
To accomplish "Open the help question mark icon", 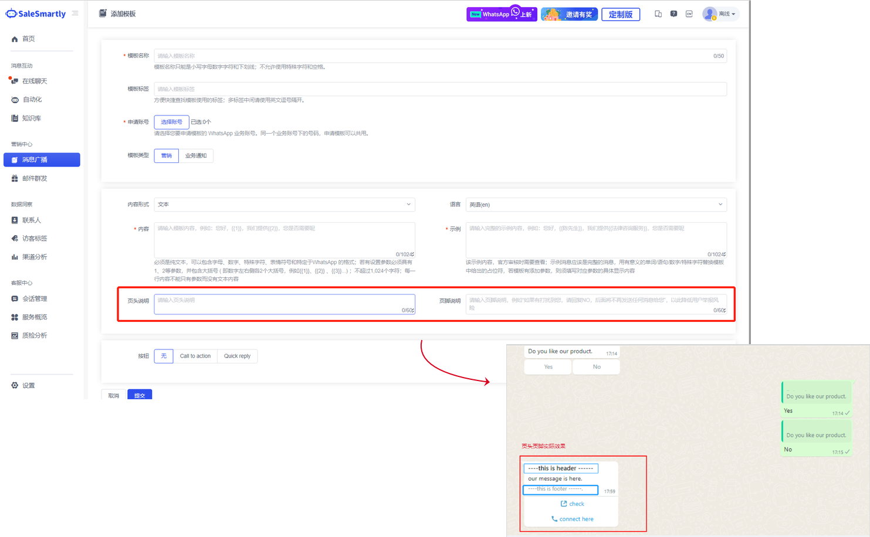I will coord(673,14).
